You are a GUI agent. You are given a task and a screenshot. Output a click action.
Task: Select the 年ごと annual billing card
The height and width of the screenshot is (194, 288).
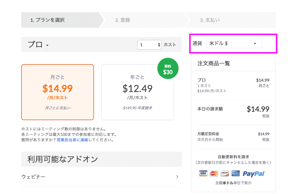pos(137,91)
